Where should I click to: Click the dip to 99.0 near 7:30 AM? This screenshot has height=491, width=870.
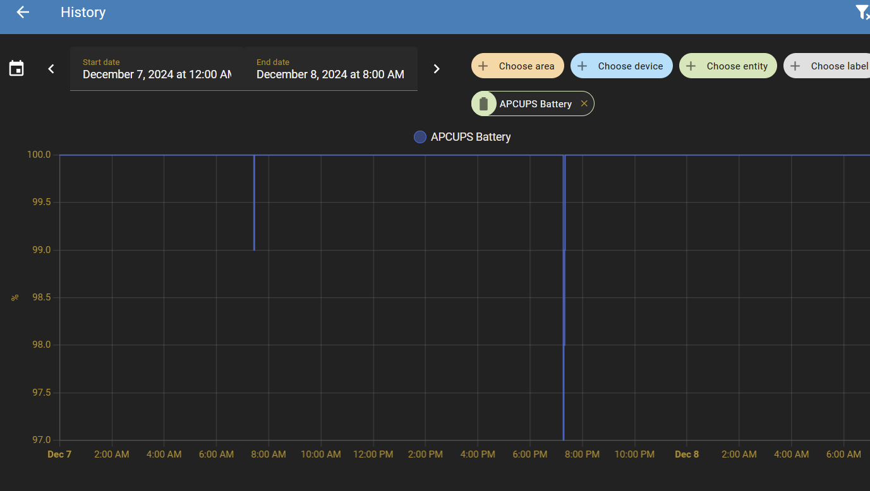254,250
